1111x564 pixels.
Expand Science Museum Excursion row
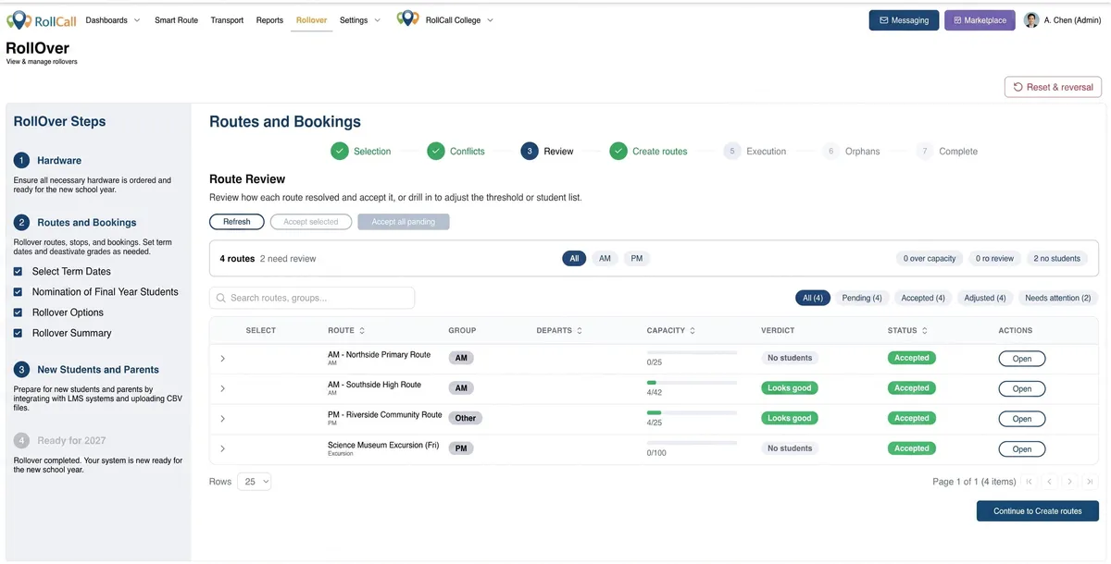click(x=223, y=448)
